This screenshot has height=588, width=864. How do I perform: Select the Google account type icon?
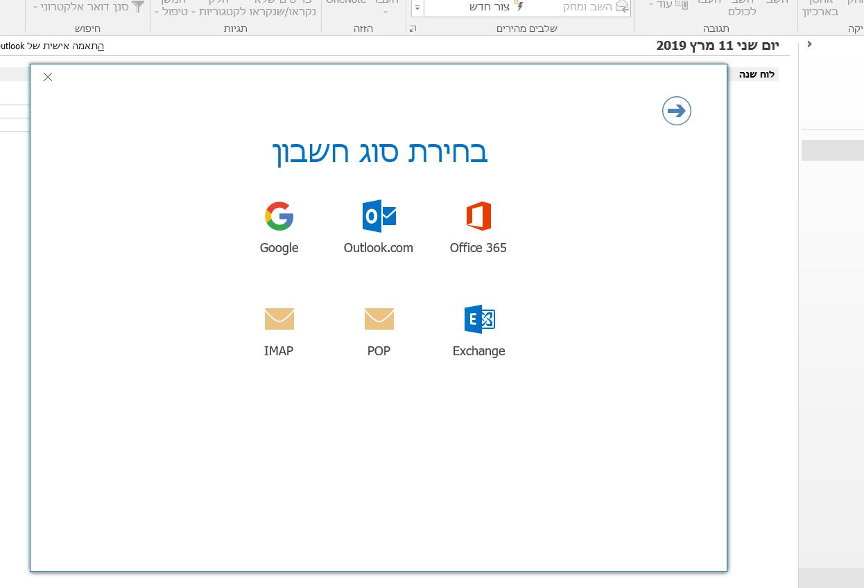[279, 216]
